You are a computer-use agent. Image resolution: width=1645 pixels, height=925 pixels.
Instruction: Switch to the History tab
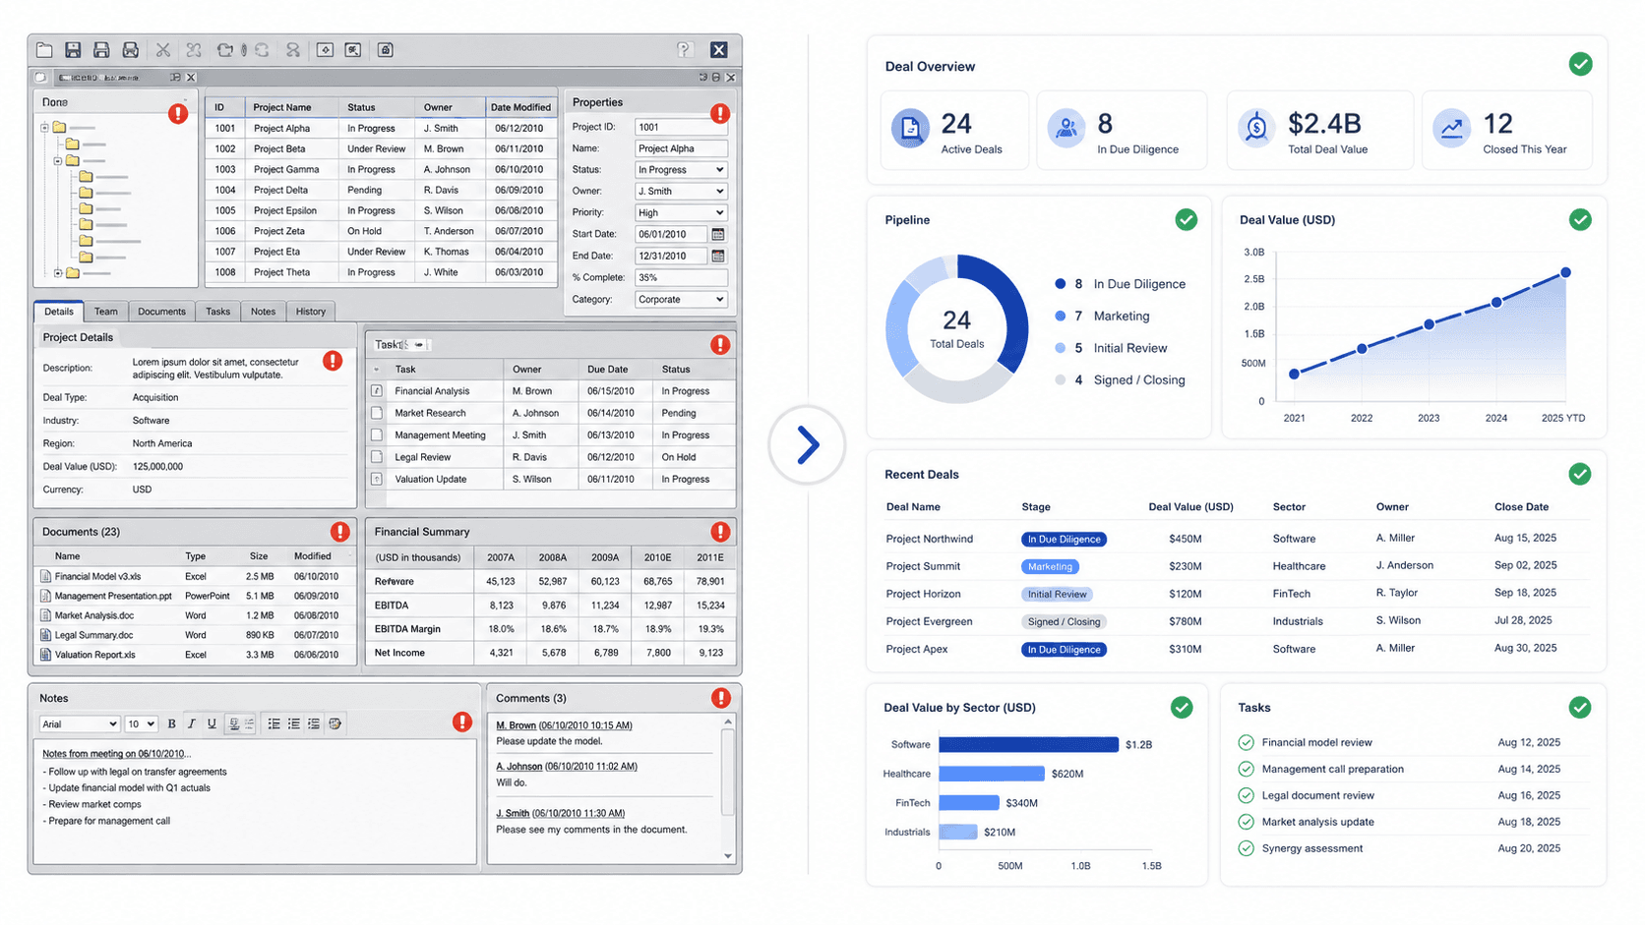(311, 312)
